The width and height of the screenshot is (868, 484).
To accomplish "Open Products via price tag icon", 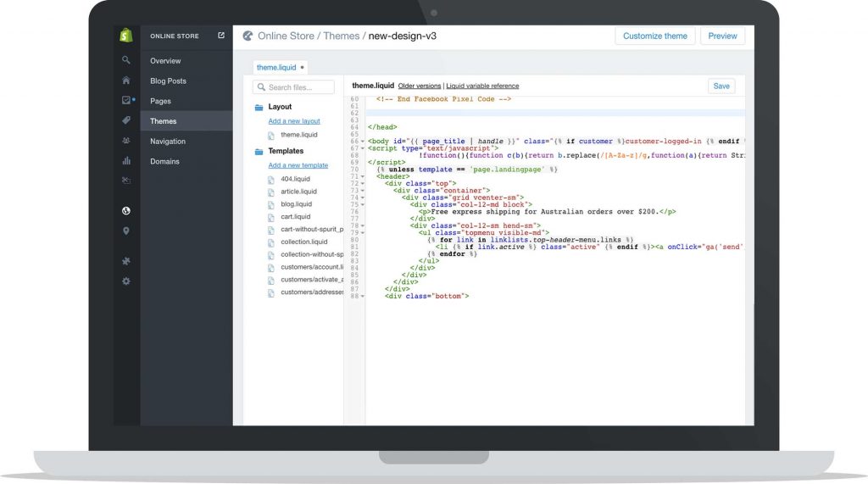I will click(x=126, y=120).
